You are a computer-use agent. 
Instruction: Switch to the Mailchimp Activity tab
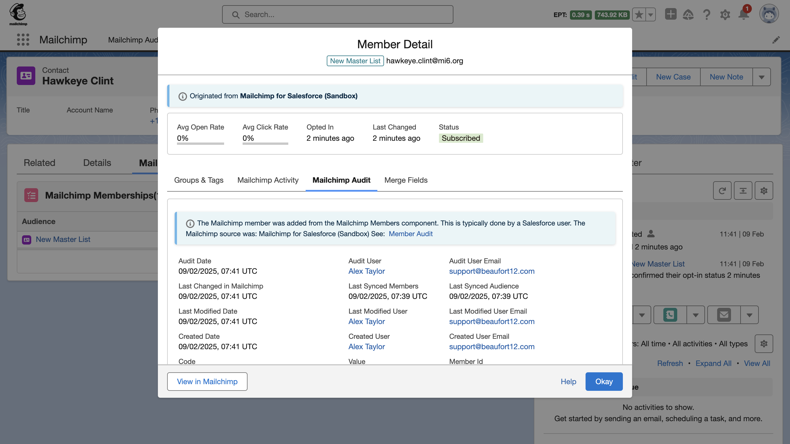coord(268,180)
